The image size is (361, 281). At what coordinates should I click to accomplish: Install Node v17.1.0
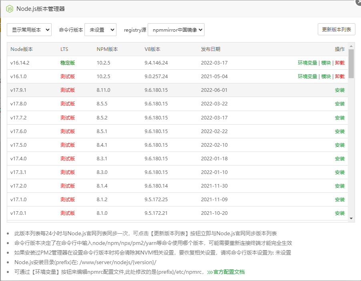coord(340,199)
